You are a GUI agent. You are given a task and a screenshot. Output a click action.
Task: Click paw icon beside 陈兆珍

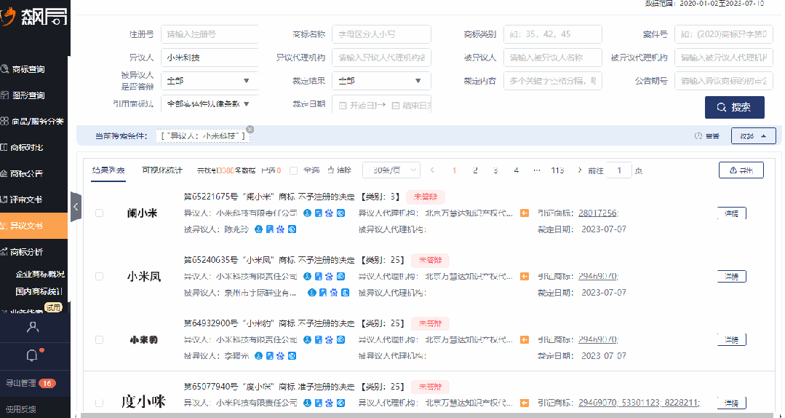[281, 229]
